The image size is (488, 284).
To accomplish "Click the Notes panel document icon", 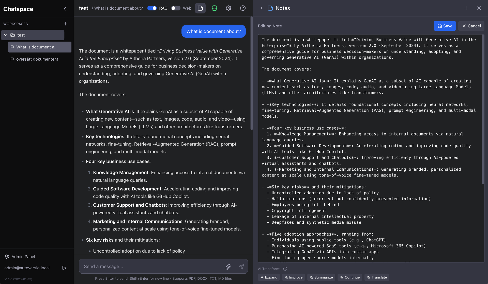I will coord(270,8).
